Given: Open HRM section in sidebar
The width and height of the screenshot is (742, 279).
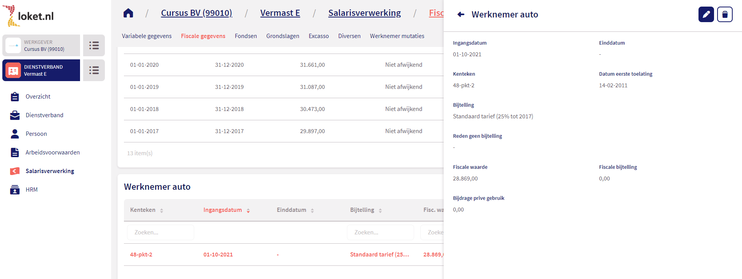Looking at the screenshot, I should (x=31, y=190).
